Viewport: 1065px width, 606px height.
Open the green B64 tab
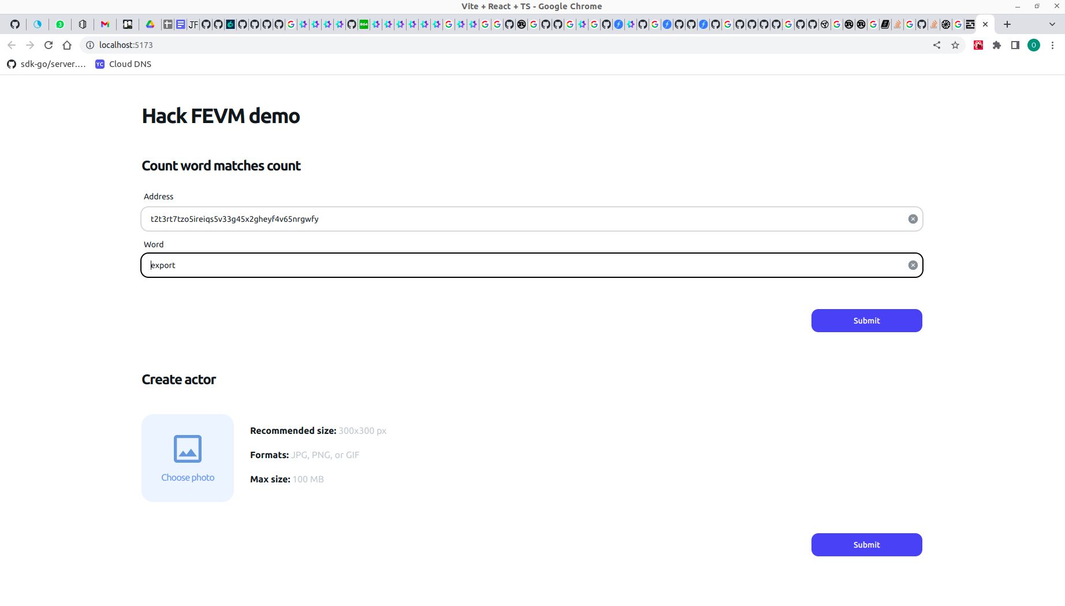coord(364,24)
